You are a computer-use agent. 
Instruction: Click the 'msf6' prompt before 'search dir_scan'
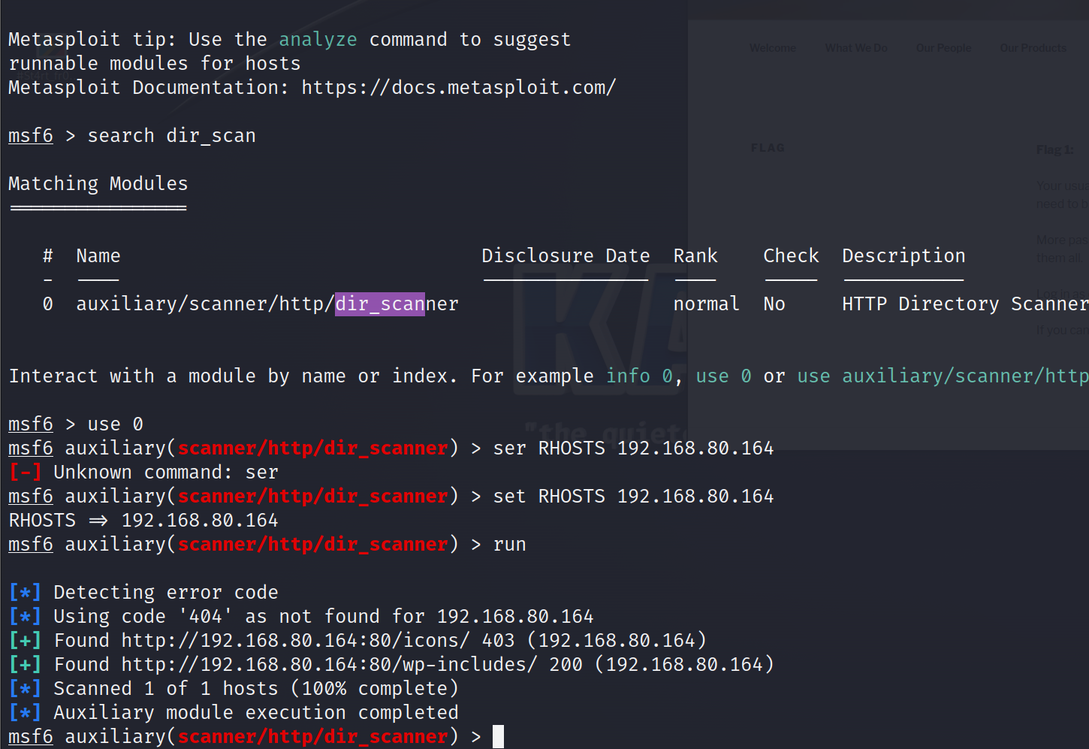point(31,136)
